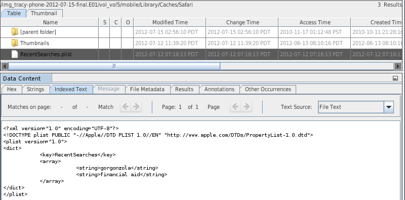Click the financial aid string line
The image size is (405, 200).
pos(121,174)
